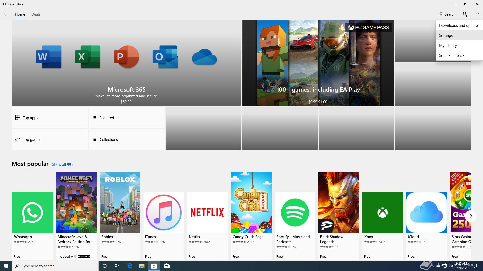This screenshot has width=483, height=271.
Task: Click the Candy Crush Saga title text
Action: (x=248, y=237)
